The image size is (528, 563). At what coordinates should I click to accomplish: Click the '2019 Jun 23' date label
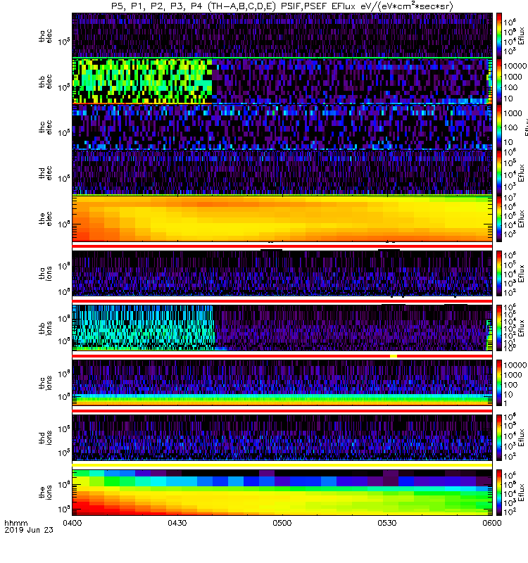[29, 530]
